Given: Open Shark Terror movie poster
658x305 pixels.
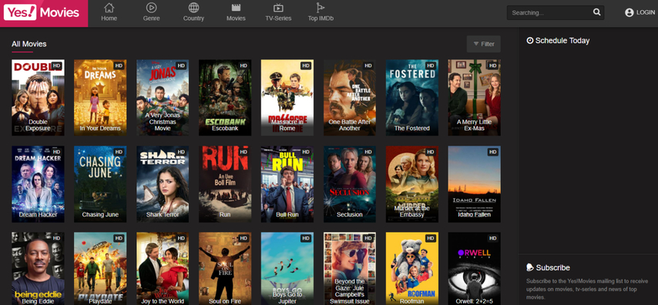Looking at the screenshot, I should click(163, 184).
